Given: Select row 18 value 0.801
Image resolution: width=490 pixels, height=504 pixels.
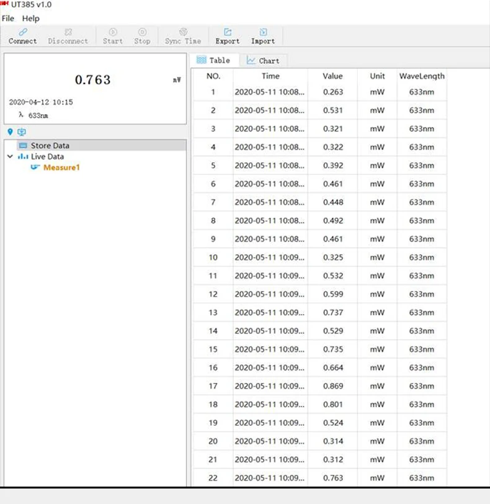Looking at the screenshot, I should [333, 404].
